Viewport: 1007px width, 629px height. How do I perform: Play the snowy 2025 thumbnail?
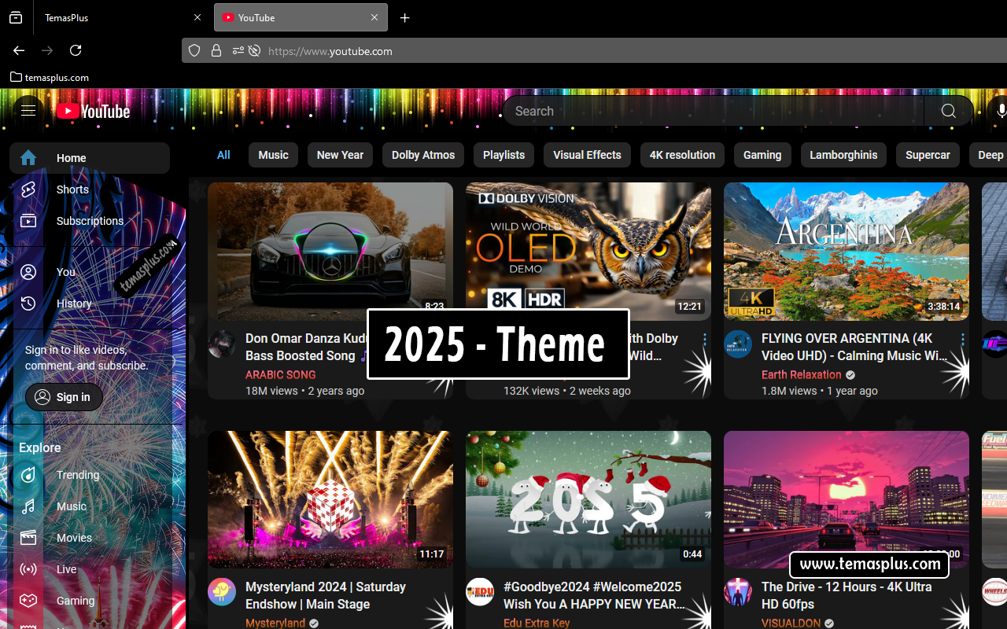pyautogui.click(x=588, y=499)
